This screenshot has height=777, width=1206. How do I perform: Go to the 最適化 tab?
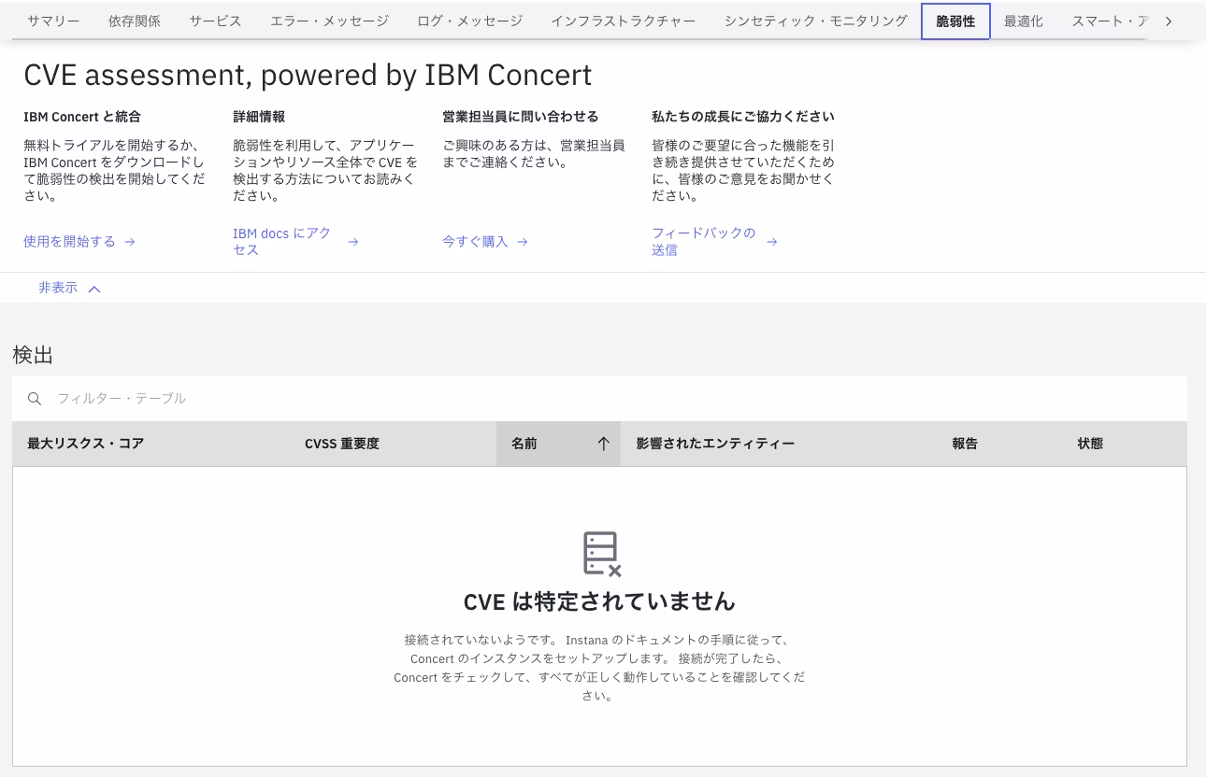click(1023, 21)
